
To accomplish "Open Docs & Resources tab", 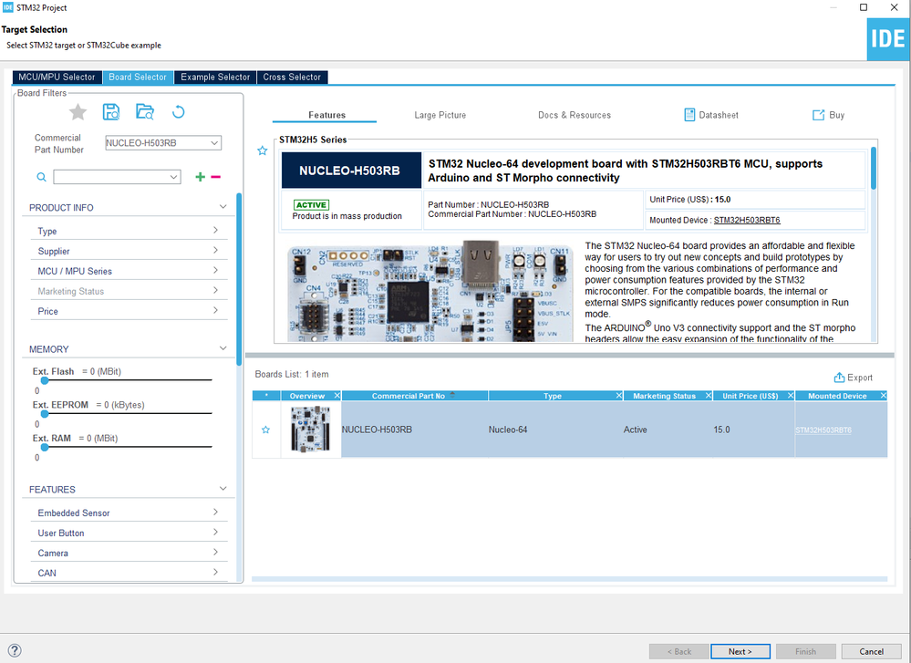I will pyautogui.click(x=575, y=115).
